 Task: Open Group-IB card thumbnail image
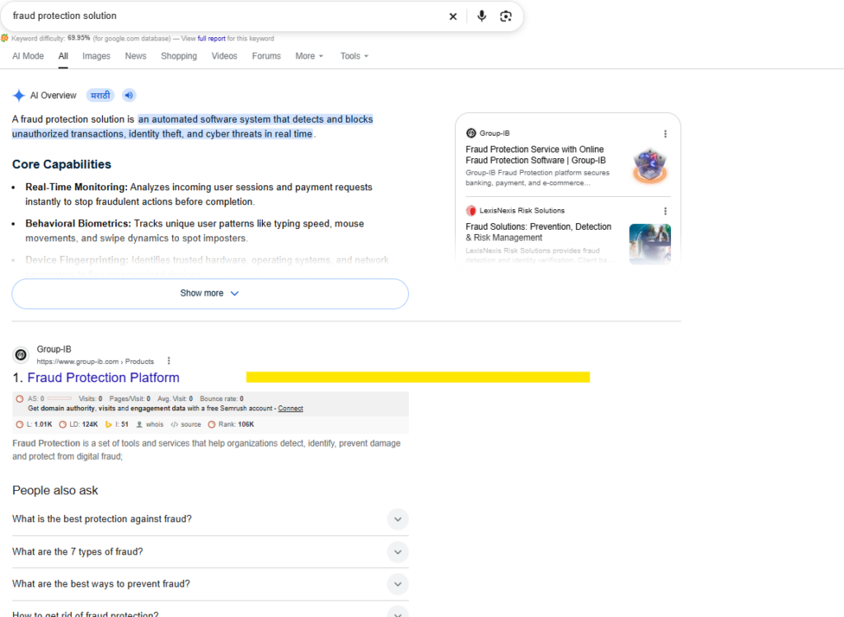click(x=650, y=166)
